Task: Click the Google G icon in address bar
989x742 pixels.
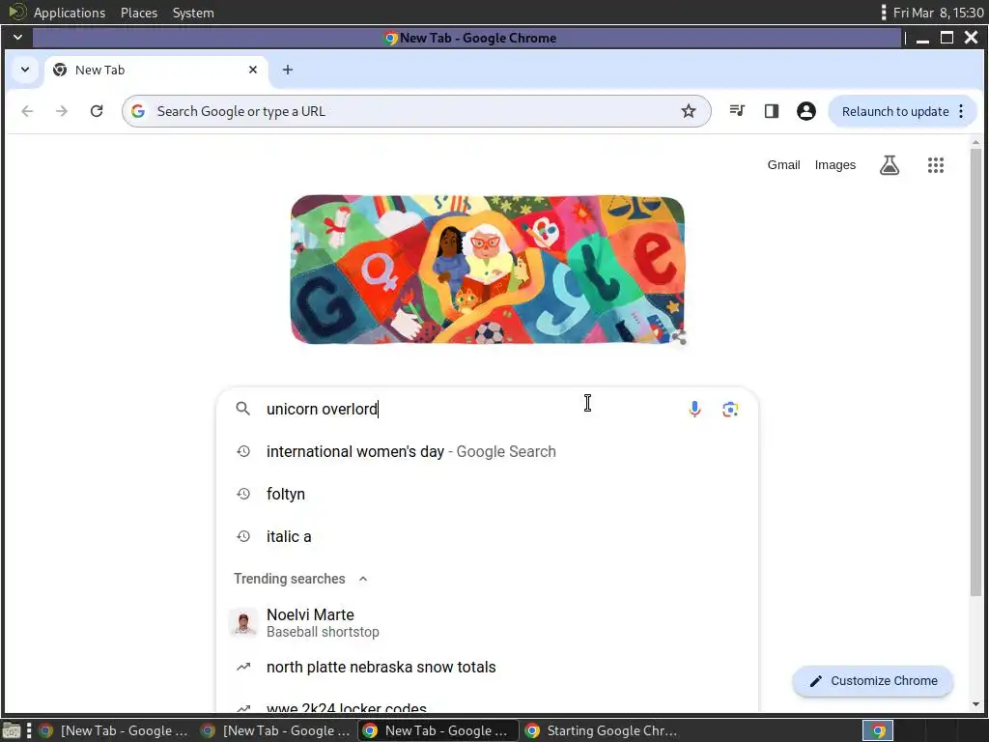Action: point(138,112)
